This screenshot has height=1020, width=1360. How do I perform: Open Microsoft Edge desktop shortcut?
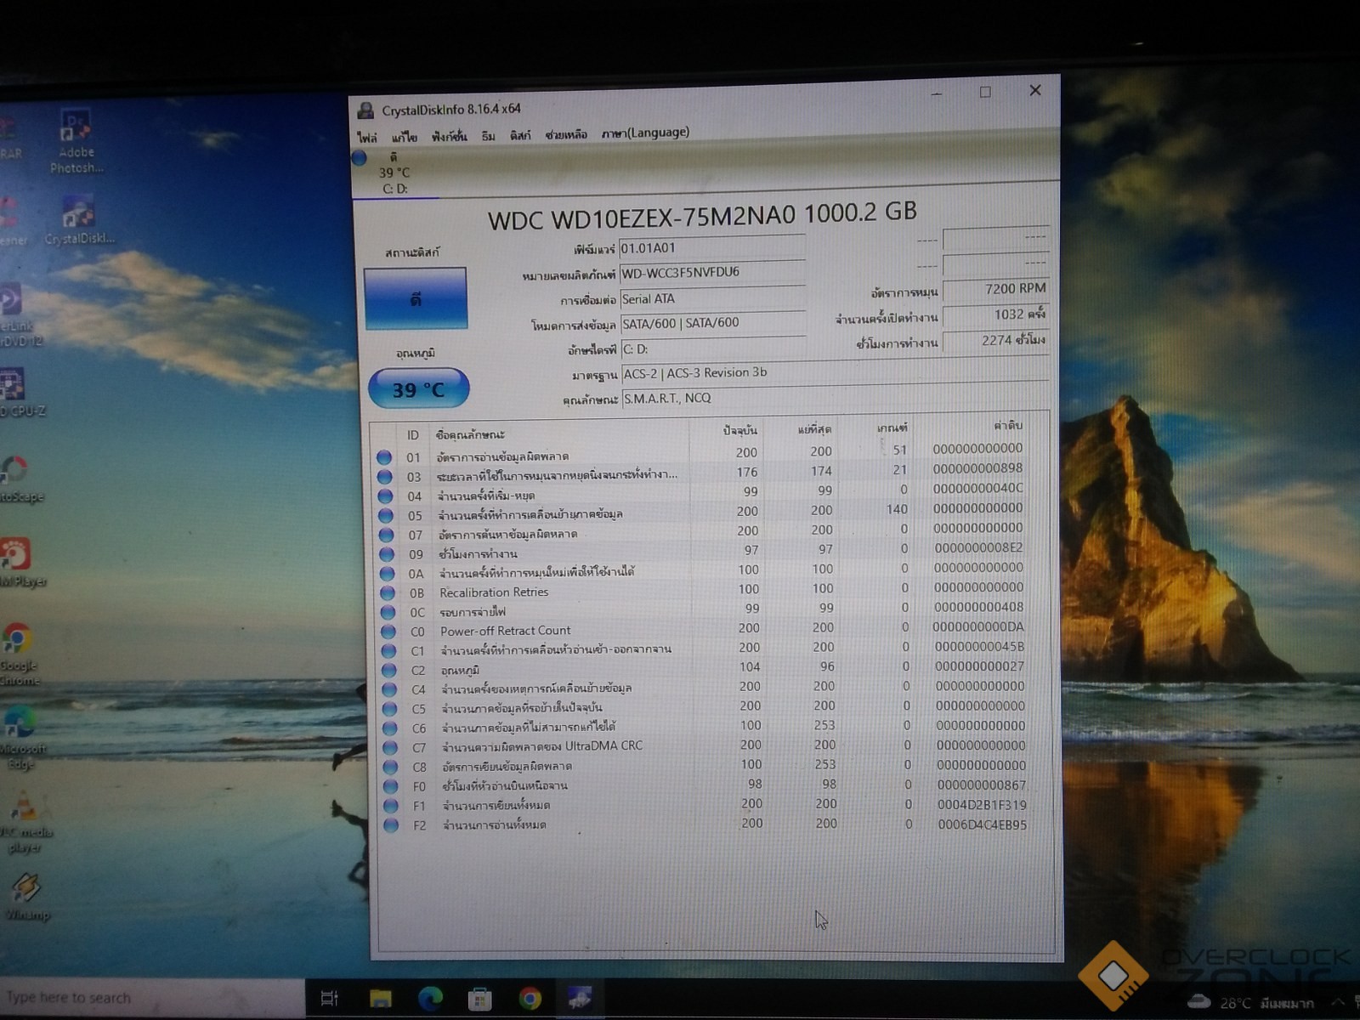point(20,738)
